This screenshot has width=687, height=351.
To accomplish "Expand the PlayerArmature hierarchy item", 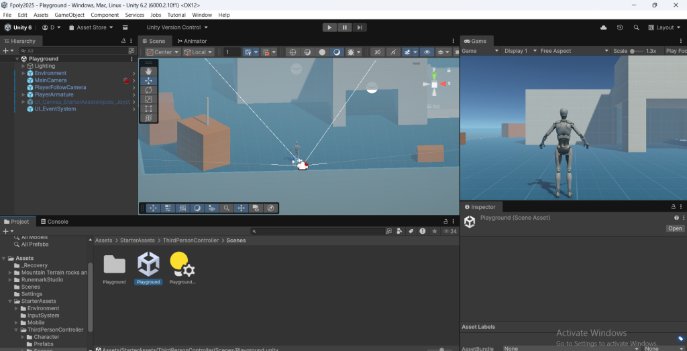I will [23, 94].
